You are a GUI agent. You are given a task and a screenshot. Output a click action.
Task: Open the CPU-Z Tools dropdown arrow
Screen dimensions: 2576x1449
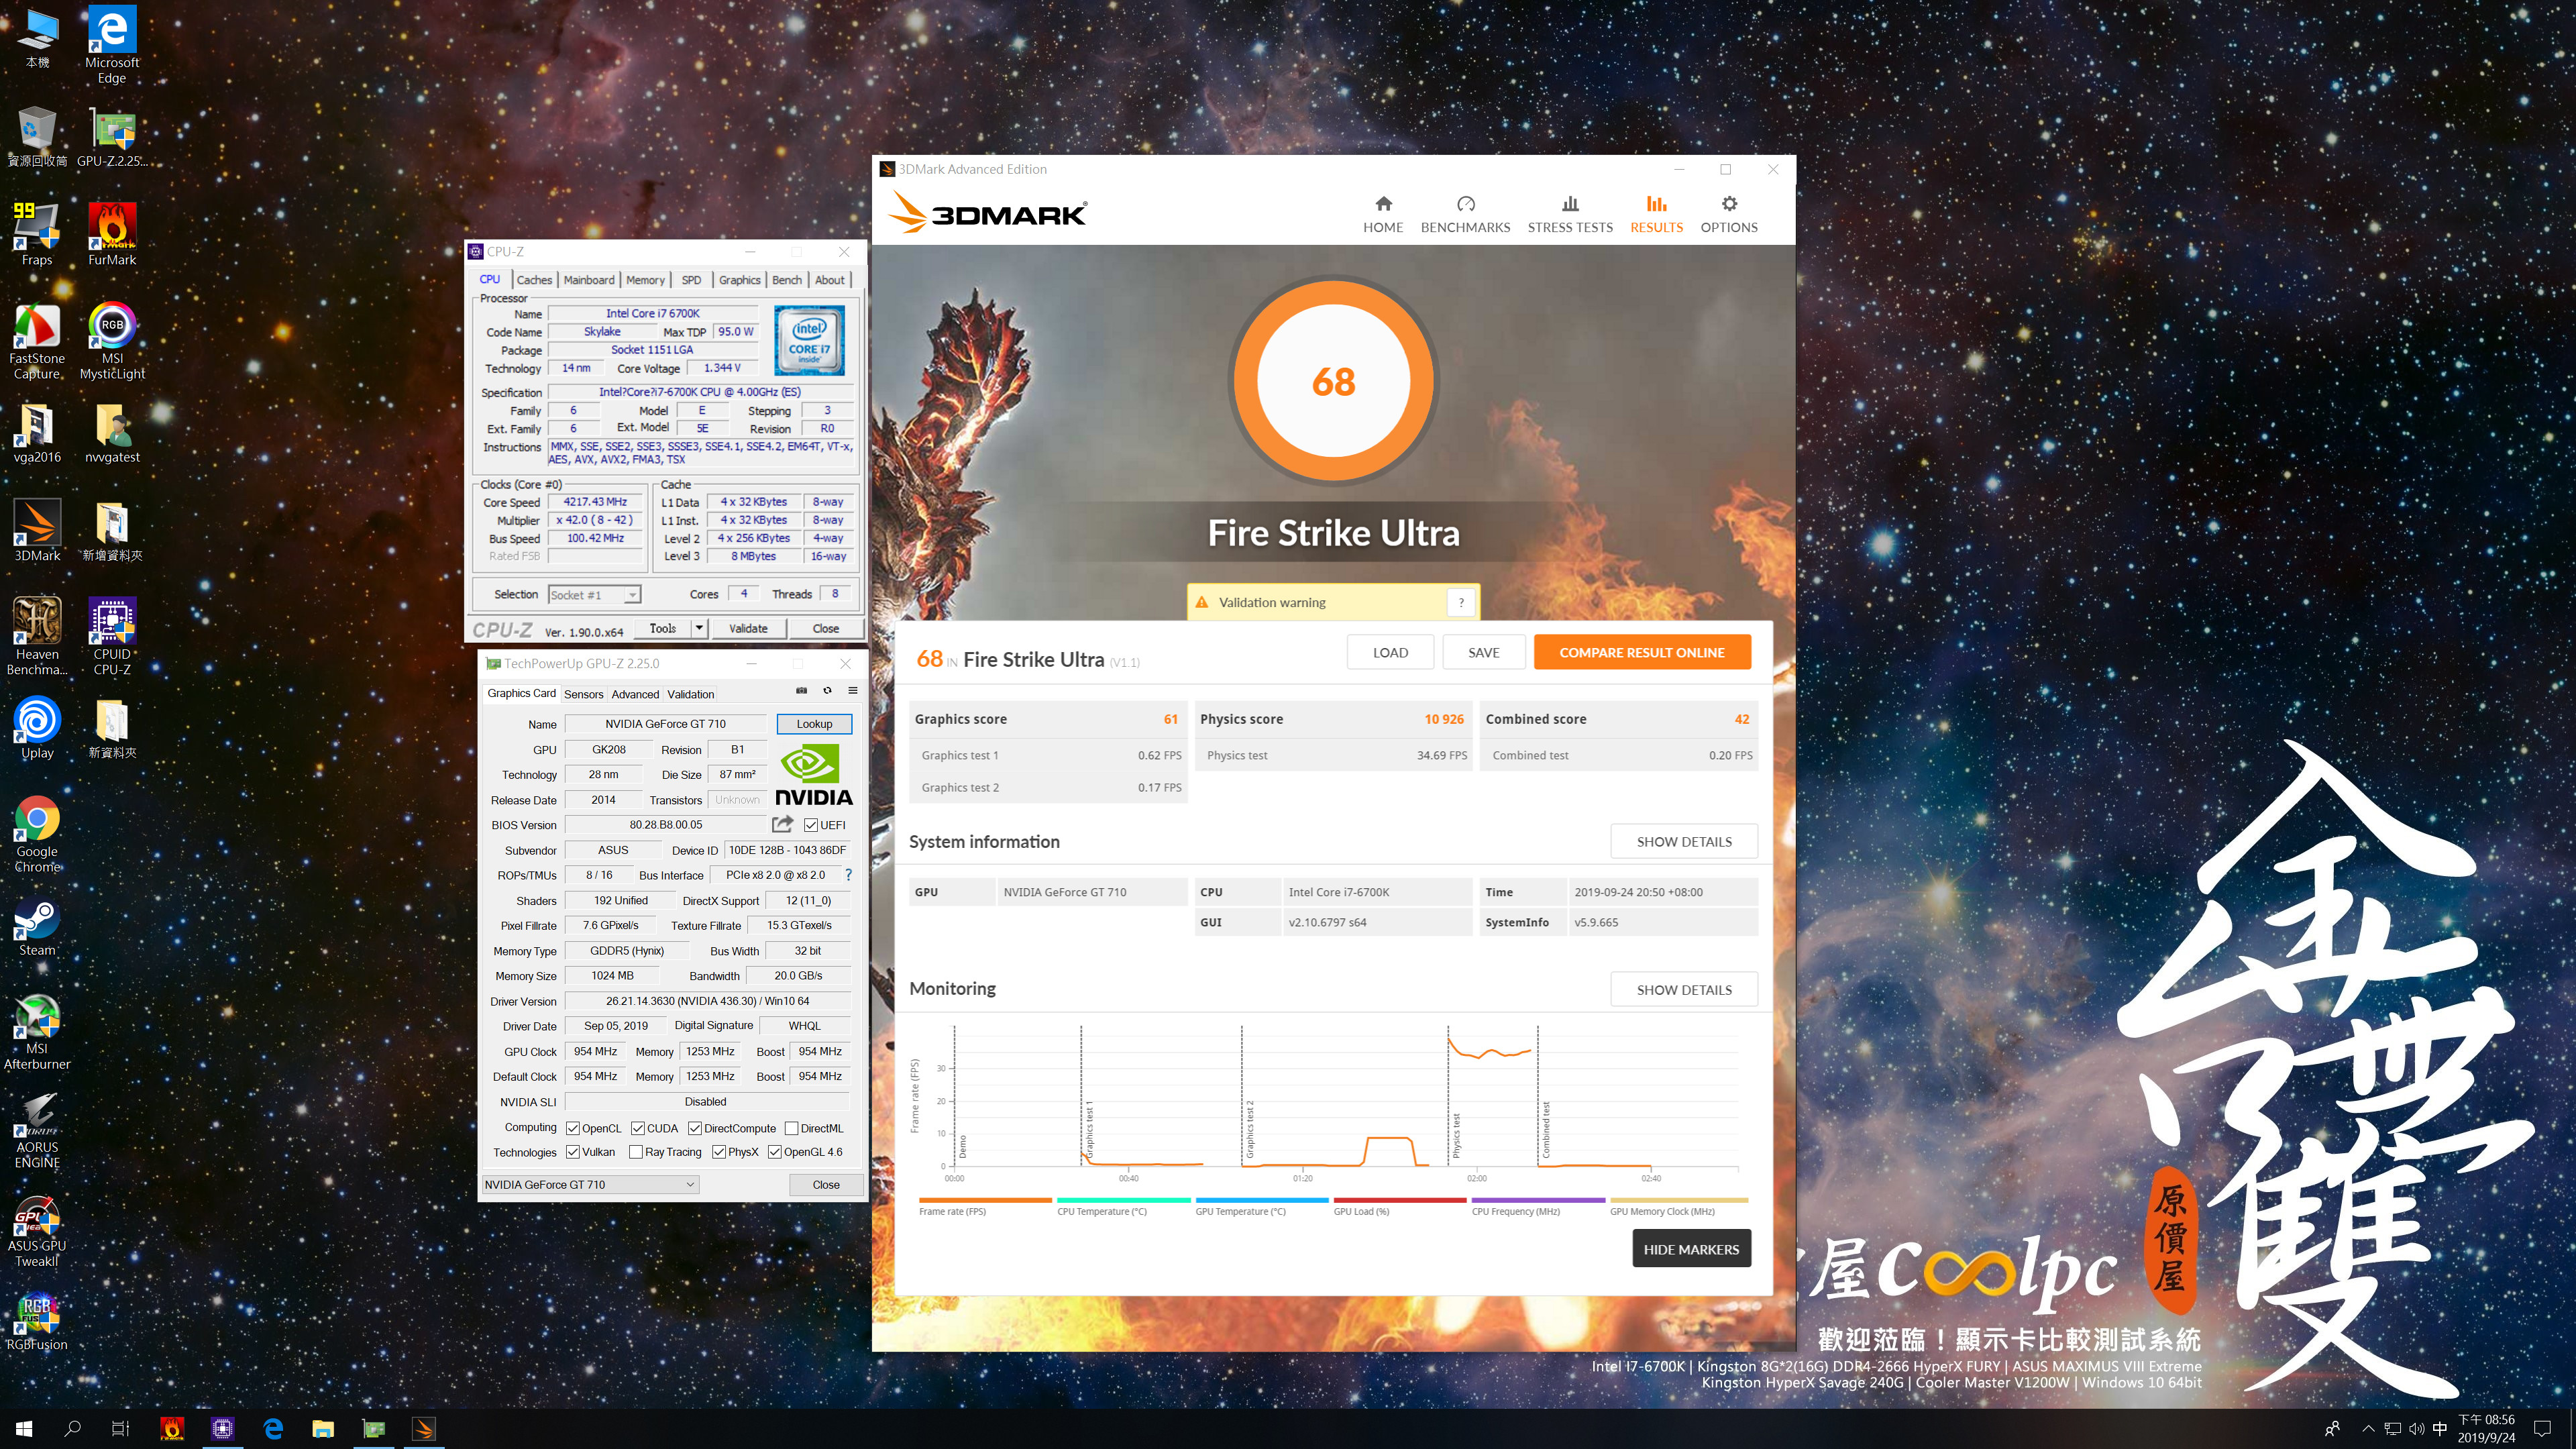pos(700,628)
